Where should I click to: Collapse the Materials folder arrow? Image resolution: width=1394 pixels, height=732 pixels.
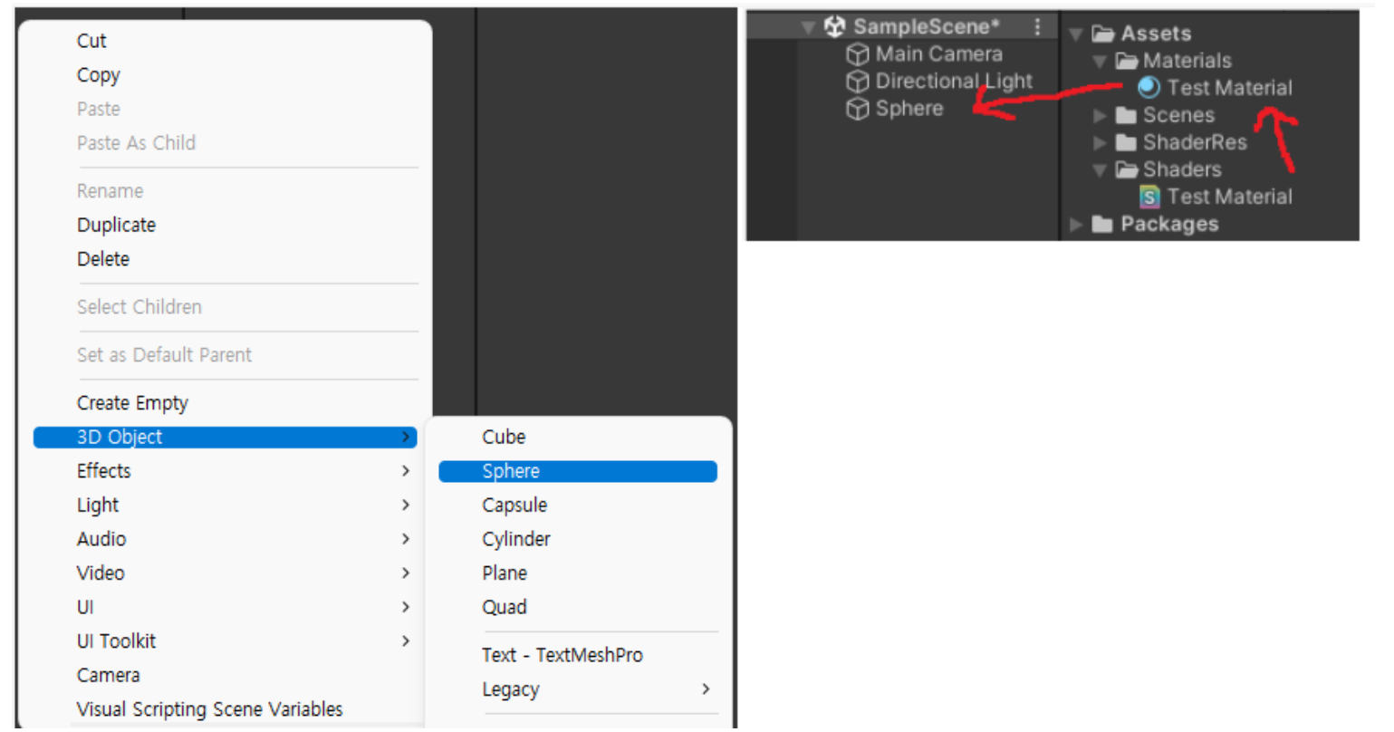pos(1100,62)
